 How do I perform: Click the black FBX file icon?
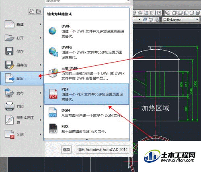click(x=53, y=129)
